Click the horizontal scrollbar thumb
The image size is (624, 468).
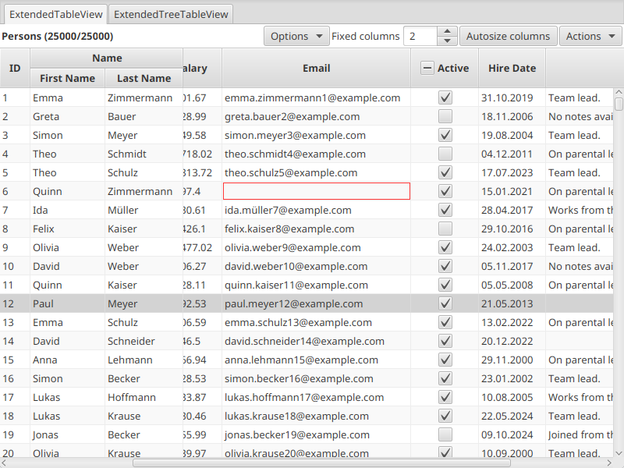click(x=321, y=463)
